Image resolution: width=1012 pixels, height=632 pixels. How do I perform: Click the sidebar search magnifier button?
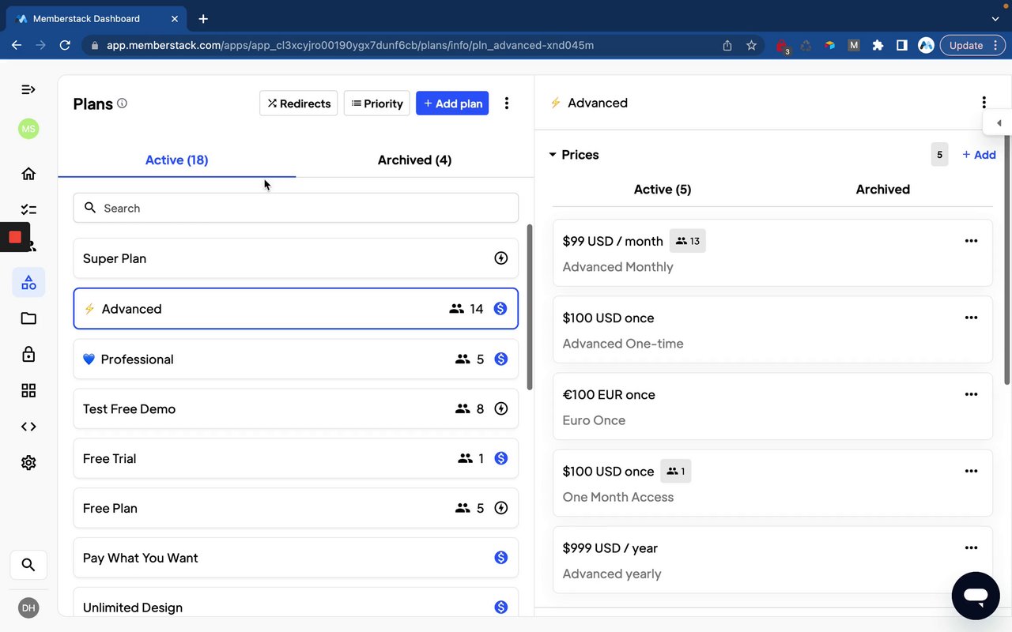[28, 565]
